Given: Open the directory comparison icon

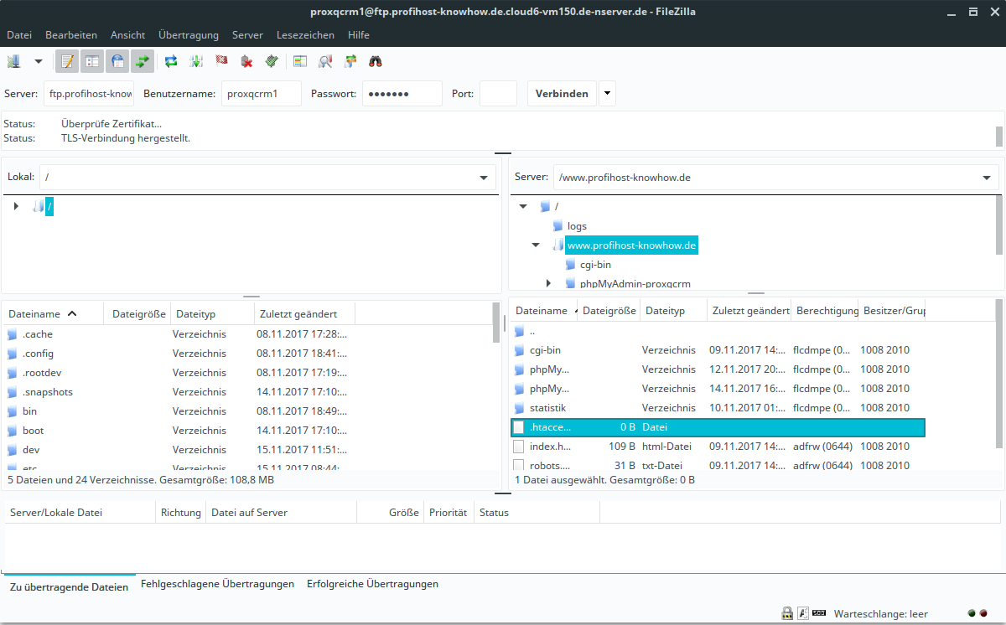Looking at the screenshot, I should (x=325, y=61).
